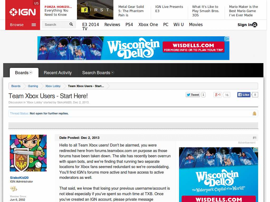Click the search magnifying glass icon

tap(71, 24)
